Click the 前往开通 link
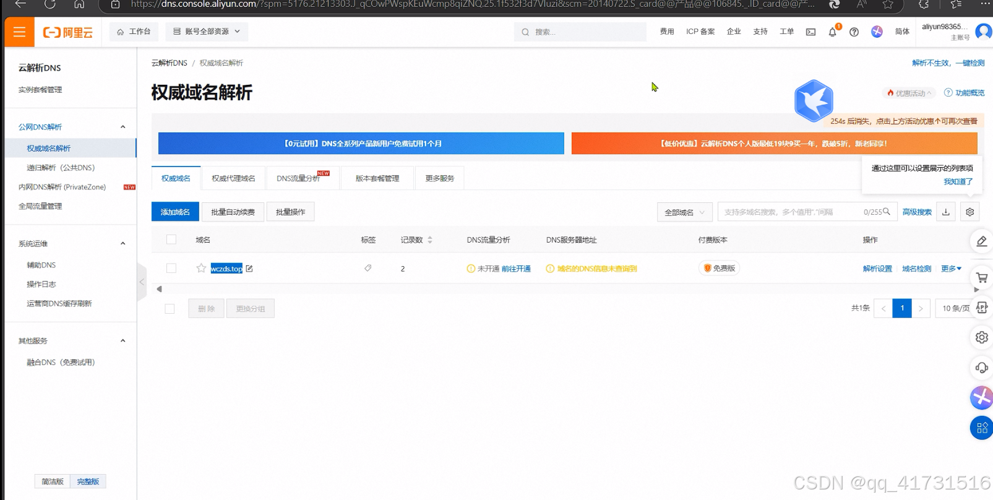The width and height of the screenshot is (993, 500). (516, 269)
